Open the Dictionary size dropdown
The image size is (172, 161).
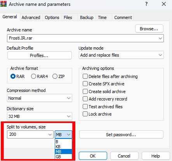click(x=40, y=116)
